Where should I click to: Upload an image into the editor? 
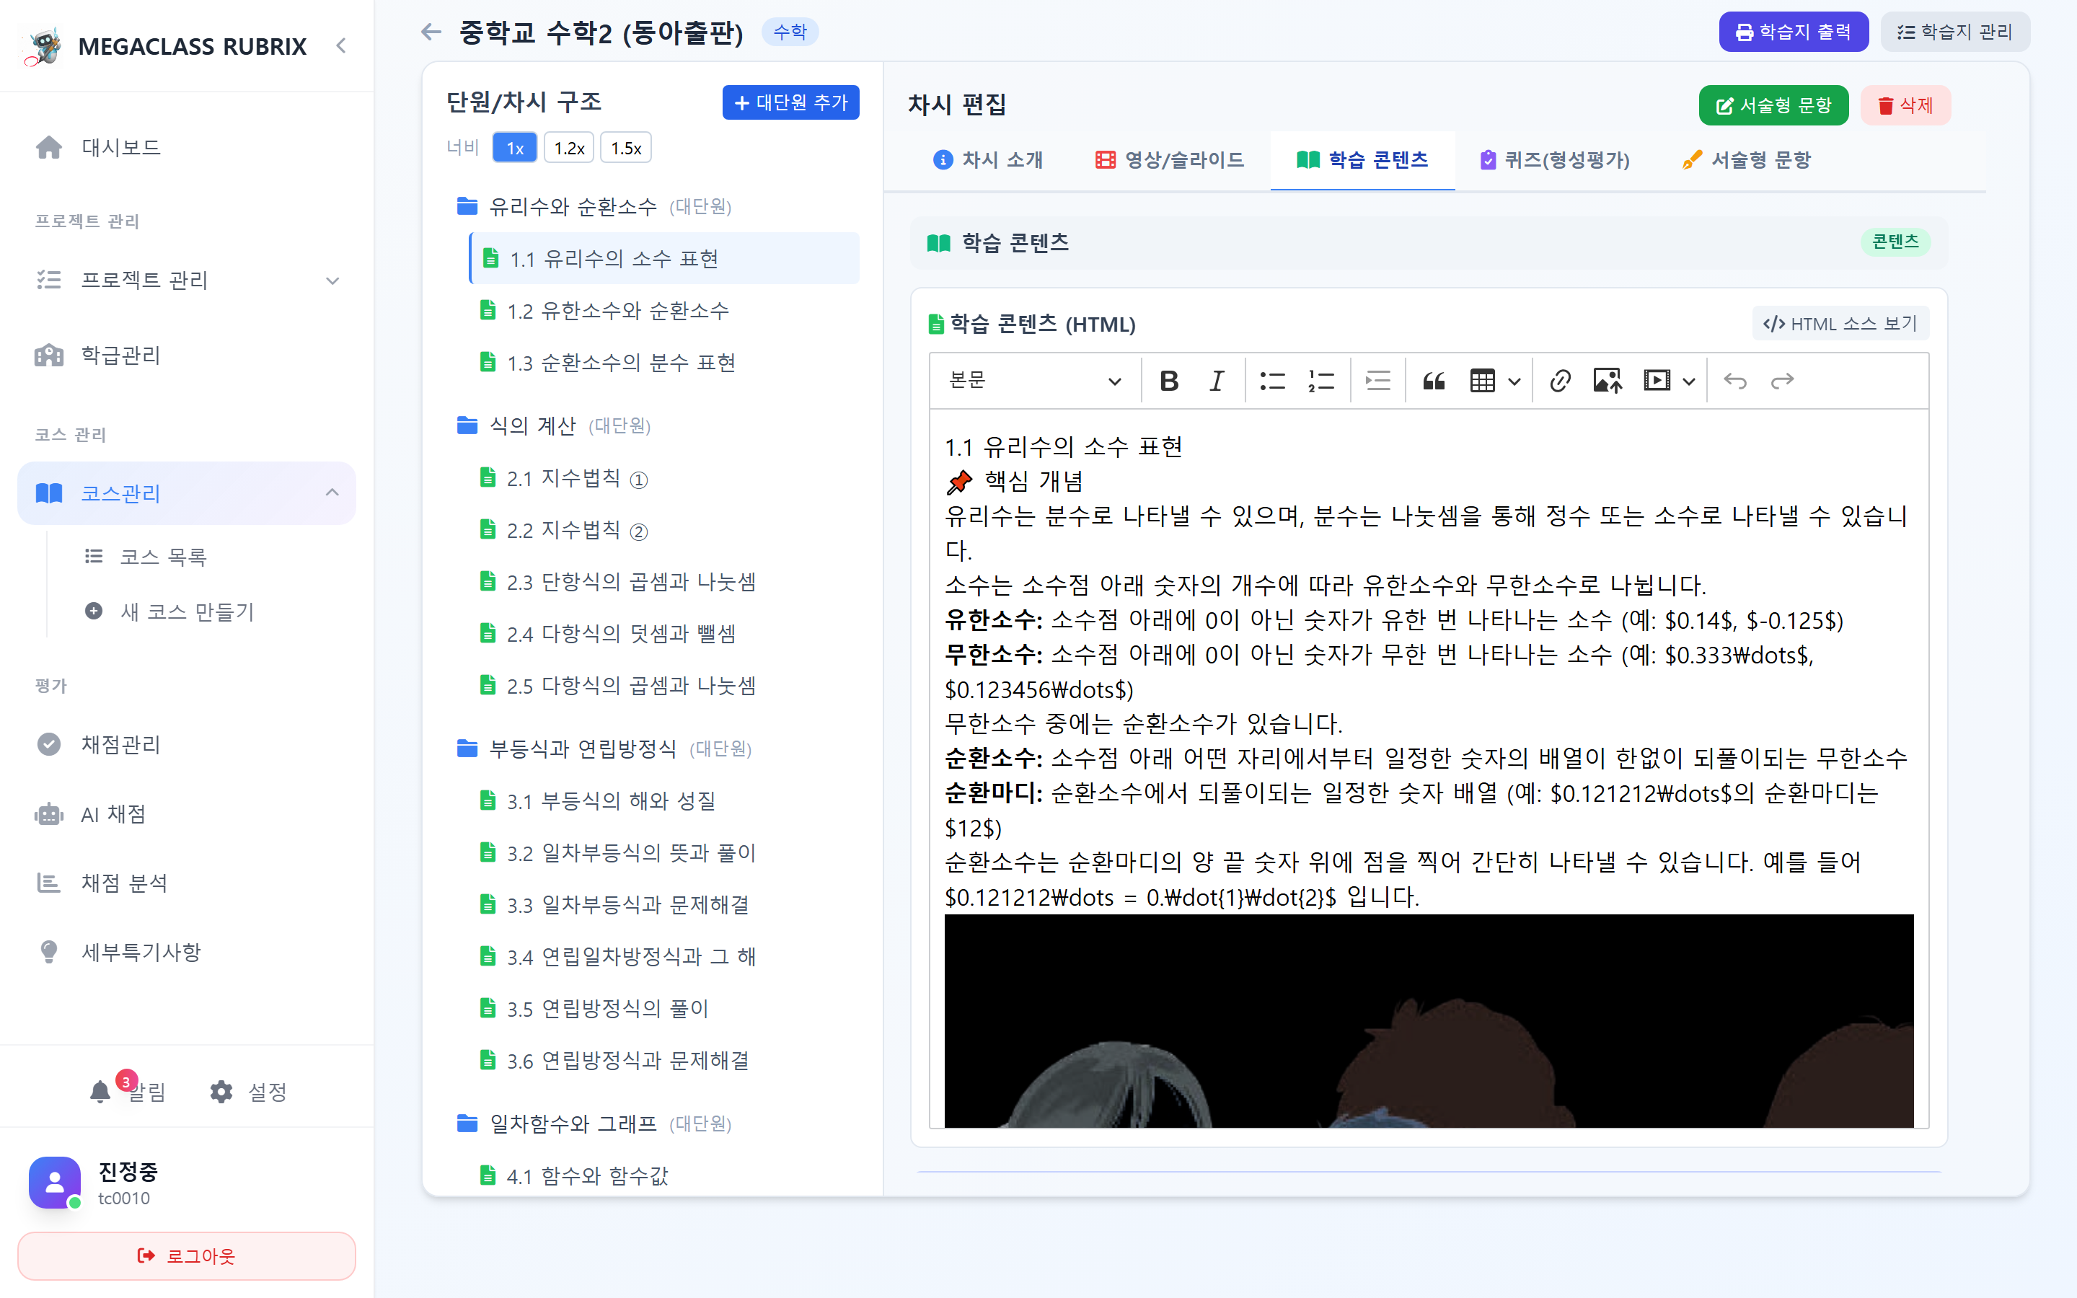coord(1607,380)
